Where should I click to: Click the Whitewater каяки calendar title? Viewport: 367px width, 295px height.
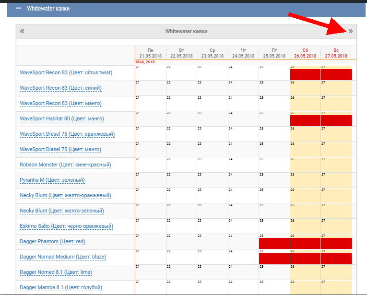(186, 31)
